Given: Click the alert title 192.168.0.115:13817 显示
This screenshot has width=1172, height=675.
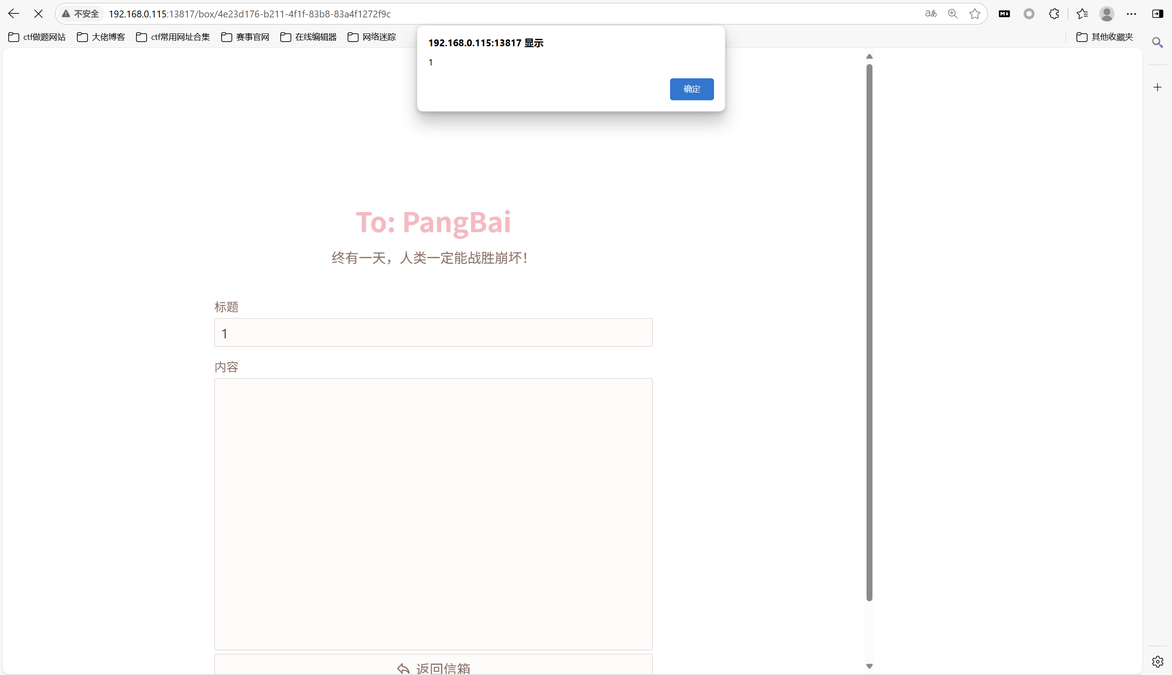Looking at the screenshot, I should tap(485, 43).
